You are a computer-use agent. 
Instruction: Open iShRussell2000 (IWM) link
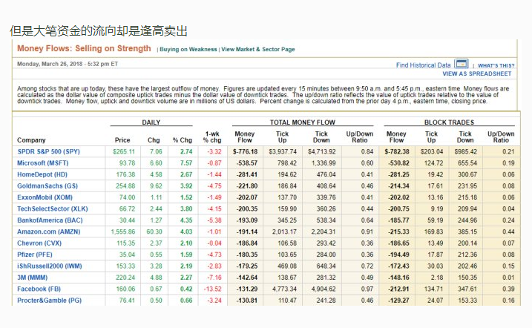tap(49, 266)
